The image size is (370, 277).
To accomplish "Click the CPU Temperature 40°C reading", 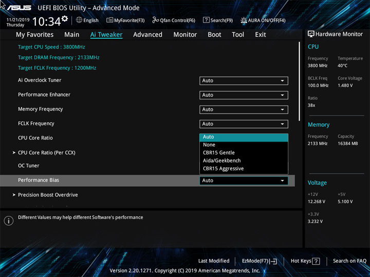I will [342, 66].
